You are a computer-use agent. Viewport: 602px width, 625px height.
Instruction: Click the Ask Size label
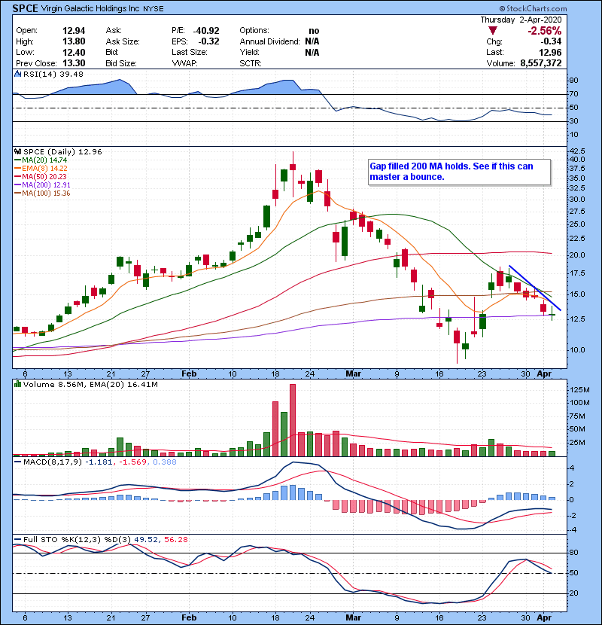123,41
